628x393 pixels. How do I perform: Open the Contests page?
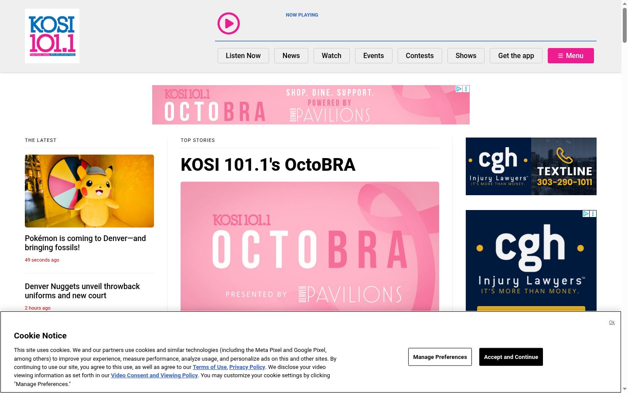pos(420,55)
